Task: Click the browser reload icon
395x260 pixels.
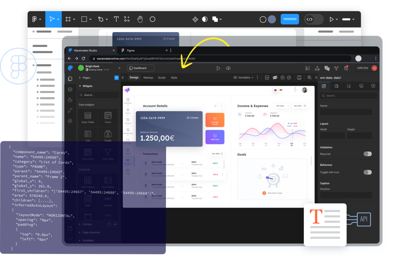Action: 83,59
